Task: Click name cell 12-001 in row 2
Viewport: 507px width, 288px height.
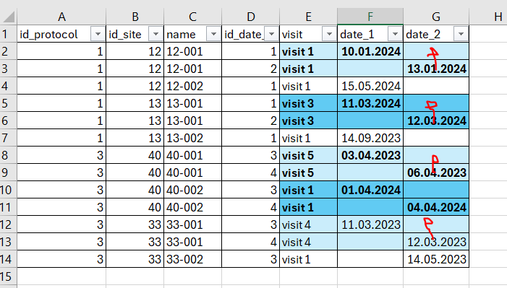Action: (x=192, y=51)
